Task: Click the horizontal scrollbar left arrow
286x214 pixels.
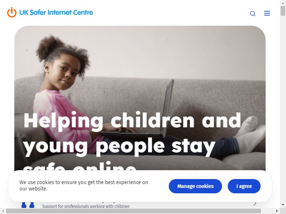Action: pos(3,211)
